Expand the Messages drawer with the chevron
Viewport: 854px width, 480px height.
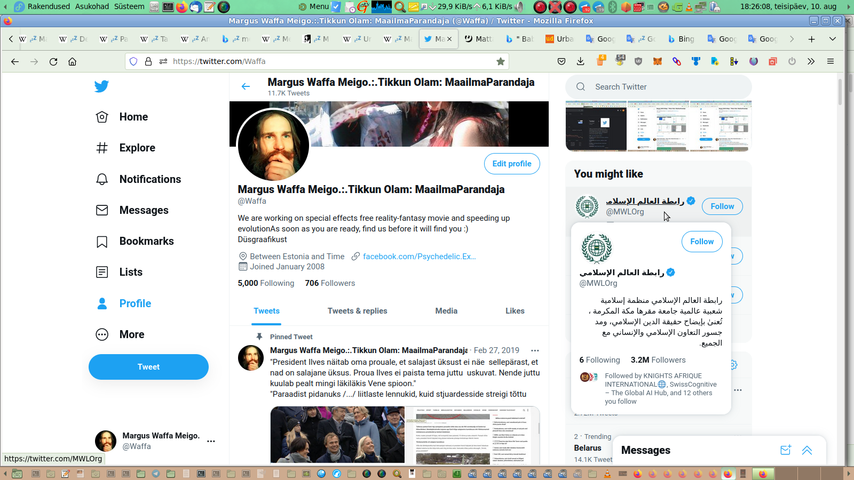[807, 450]
